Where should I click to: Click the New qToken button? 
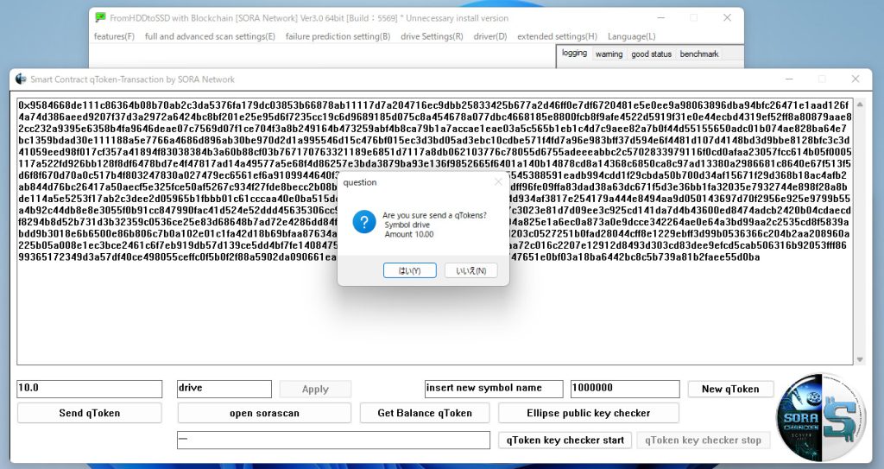pyautogui.click(x=730, y=389)
